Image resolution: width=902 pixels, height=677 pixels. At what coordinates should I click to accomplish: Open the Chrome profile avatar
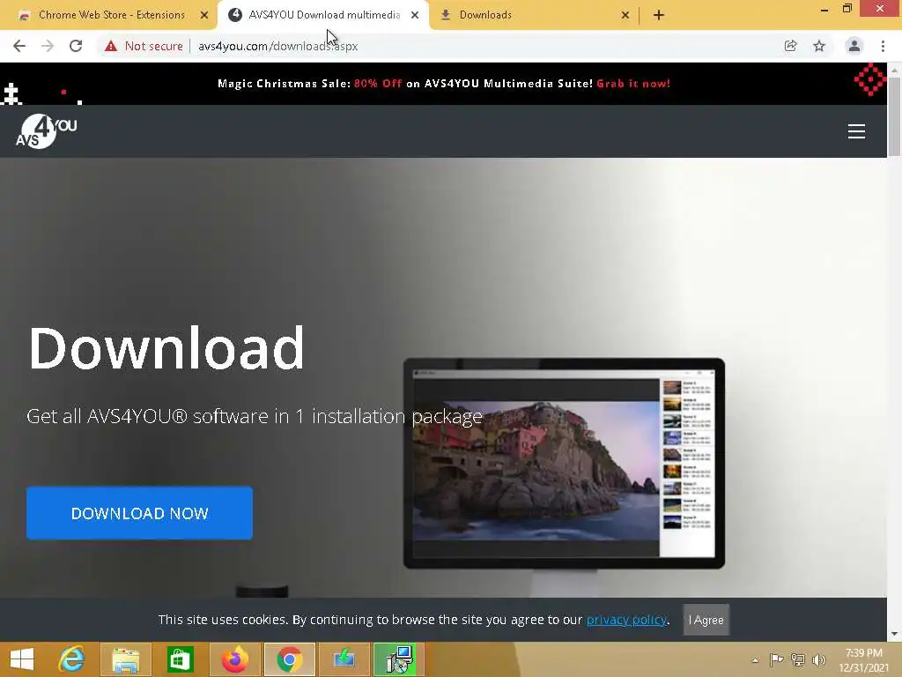click(x=854, y=46)
